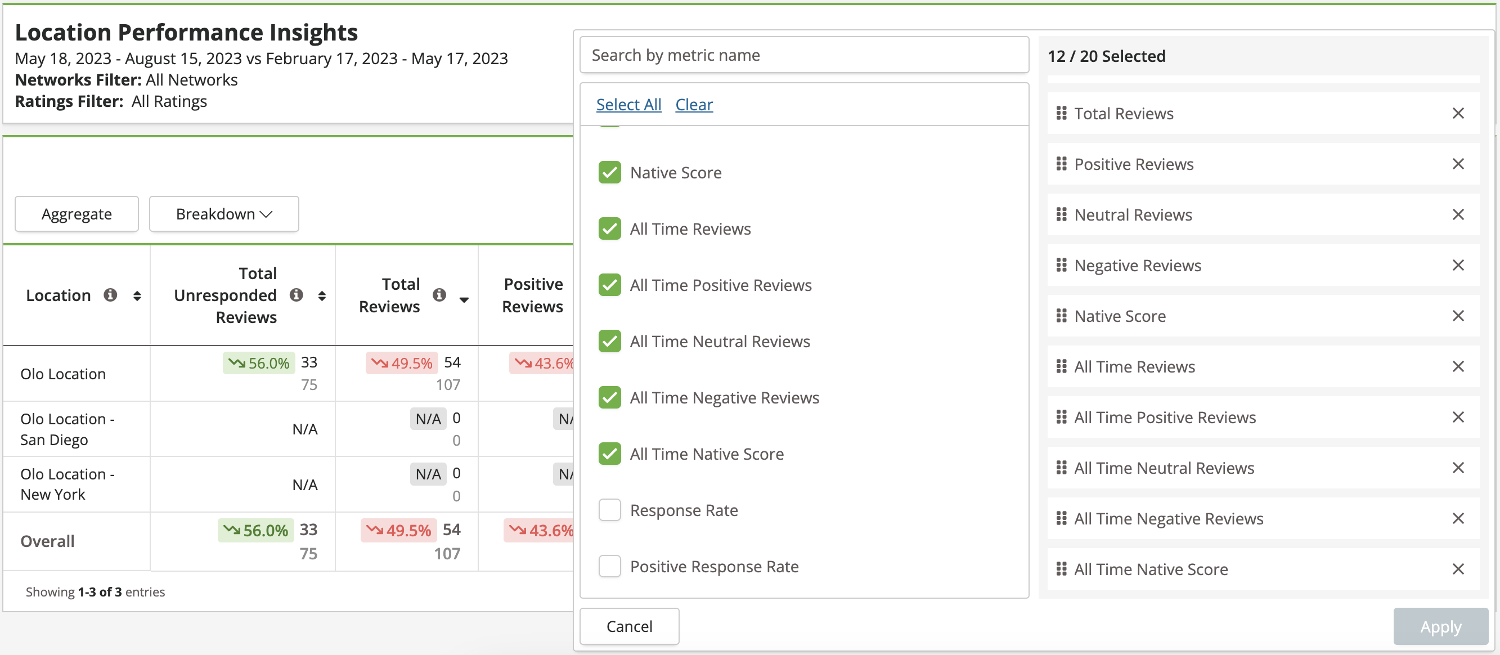The width and height of the screenshot is (1500, 655).
Task: Uncheck All Time Negative Reviews metric
Action: 610,398
